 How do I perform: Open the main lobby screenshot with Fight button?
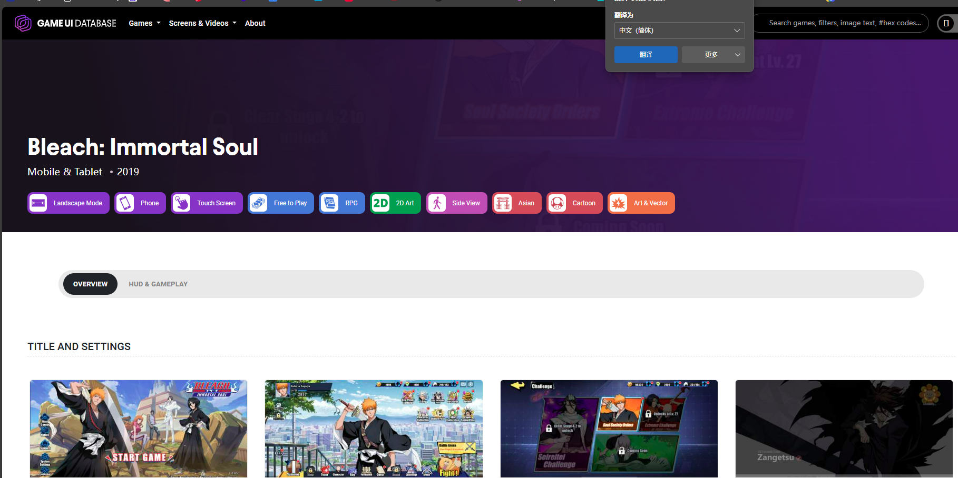click(x=374, y=429)
